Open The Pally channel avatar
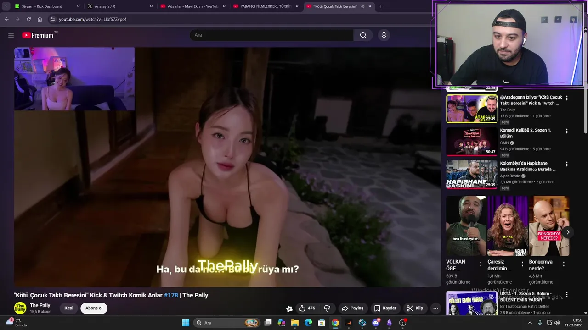Viewport: 588px width, 330px height. [20, 308]
